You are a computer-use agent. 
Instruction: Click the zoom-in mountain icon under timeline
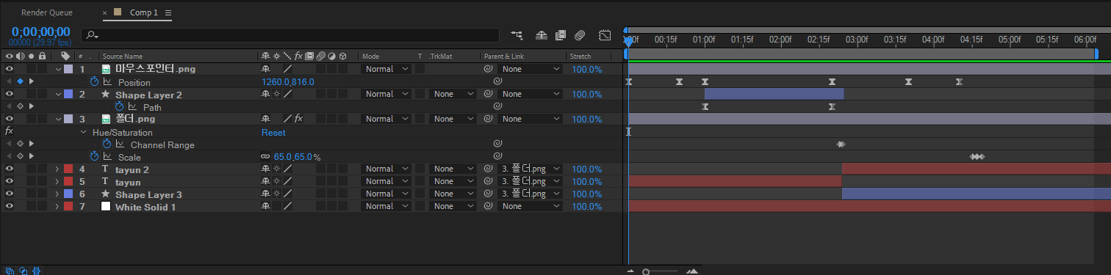pyautogui.click(x=692, y=271)
